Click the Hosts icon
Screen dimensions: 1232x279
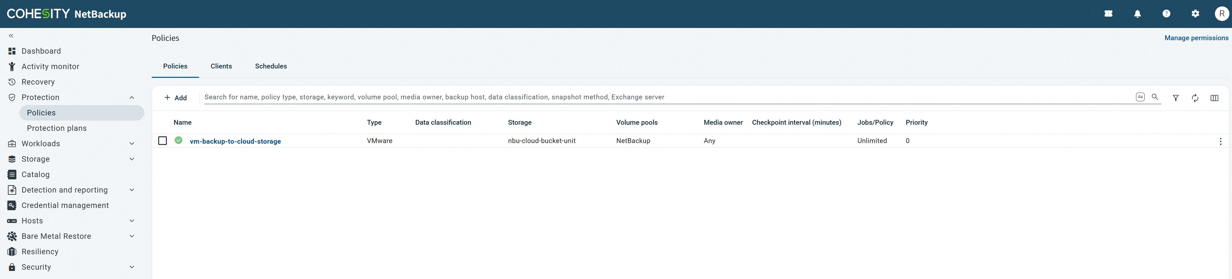coord(12,221)
